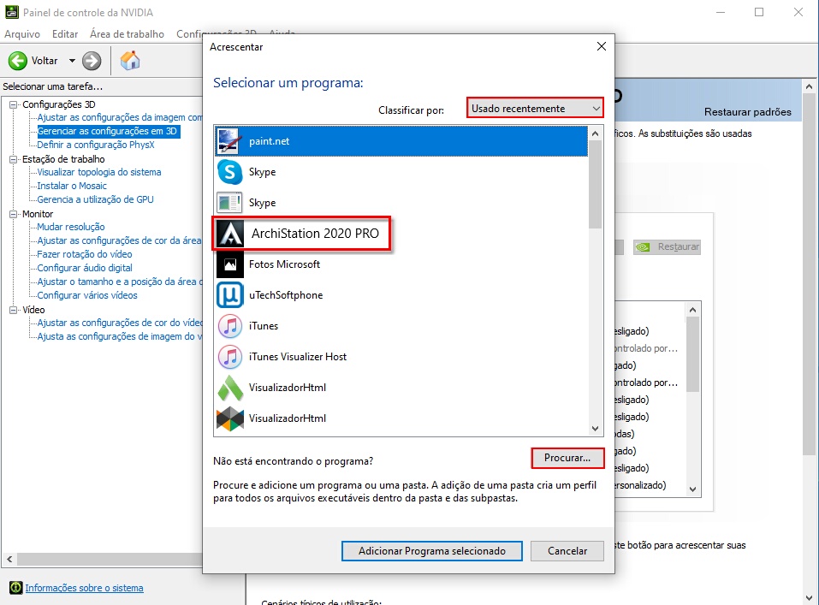Click the green Voltar back arrow icon

(x=18, y=61)
